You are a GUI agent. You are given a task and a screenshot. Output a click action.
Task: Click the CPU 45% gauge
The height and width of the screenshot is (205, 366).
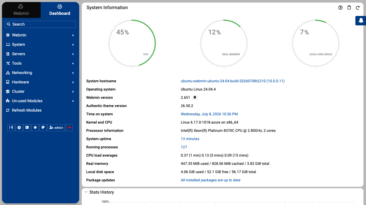(x=132, y=43)
